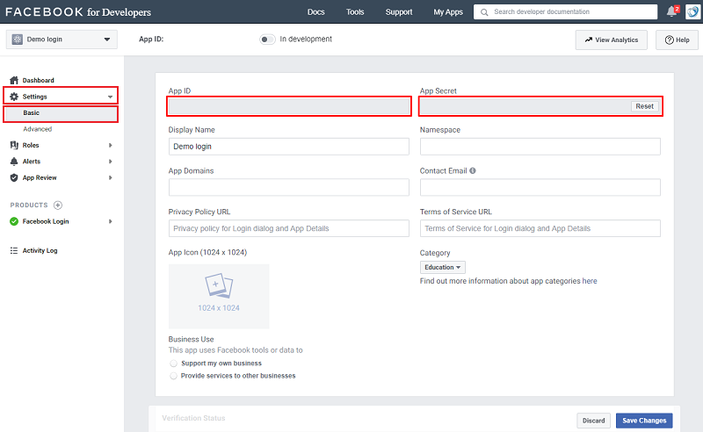Screen dimensions: 703x432
Task: Click the Dashboard house icon
Action: pyautogui.click(x=14, y=80)
